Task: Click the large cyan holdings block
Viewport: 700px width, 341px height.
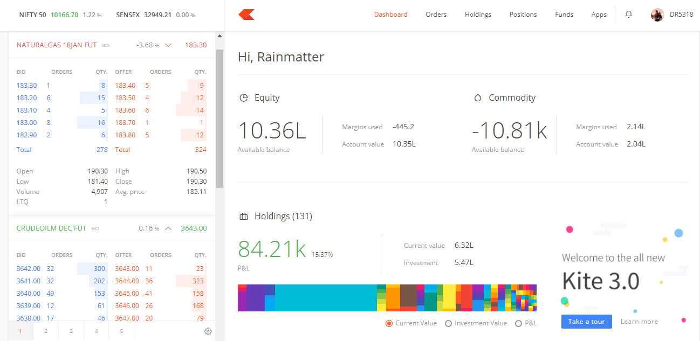Action: [326, 298]
